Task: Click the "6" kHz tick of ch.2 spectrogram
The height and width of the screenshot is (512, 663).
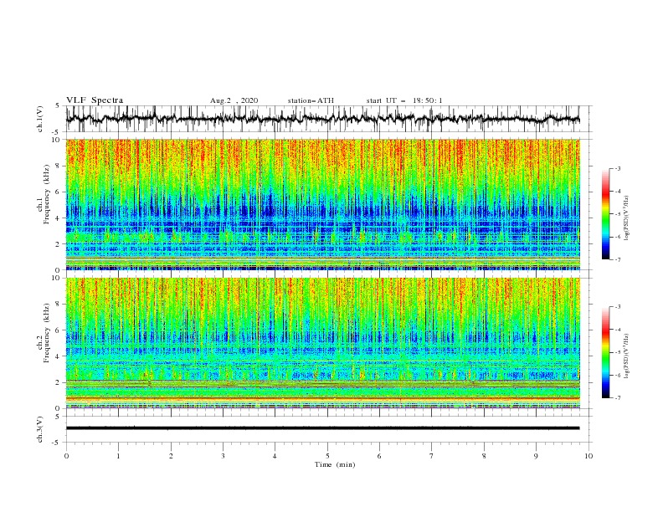Action: click(59, 330)
